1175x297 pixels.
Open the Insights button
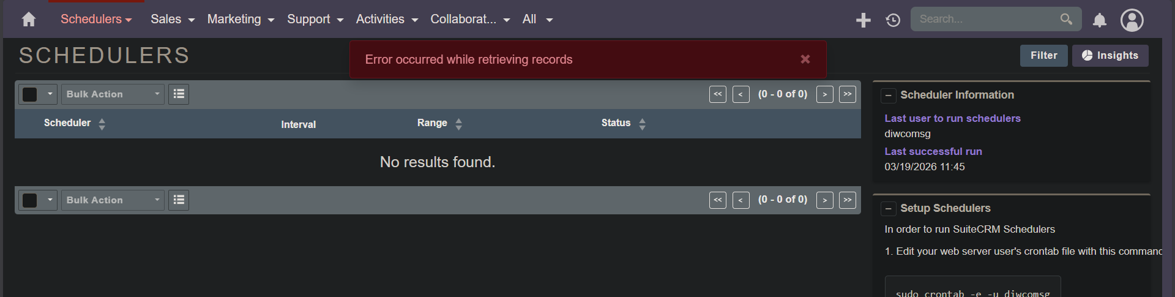(x=1110, y=56)
